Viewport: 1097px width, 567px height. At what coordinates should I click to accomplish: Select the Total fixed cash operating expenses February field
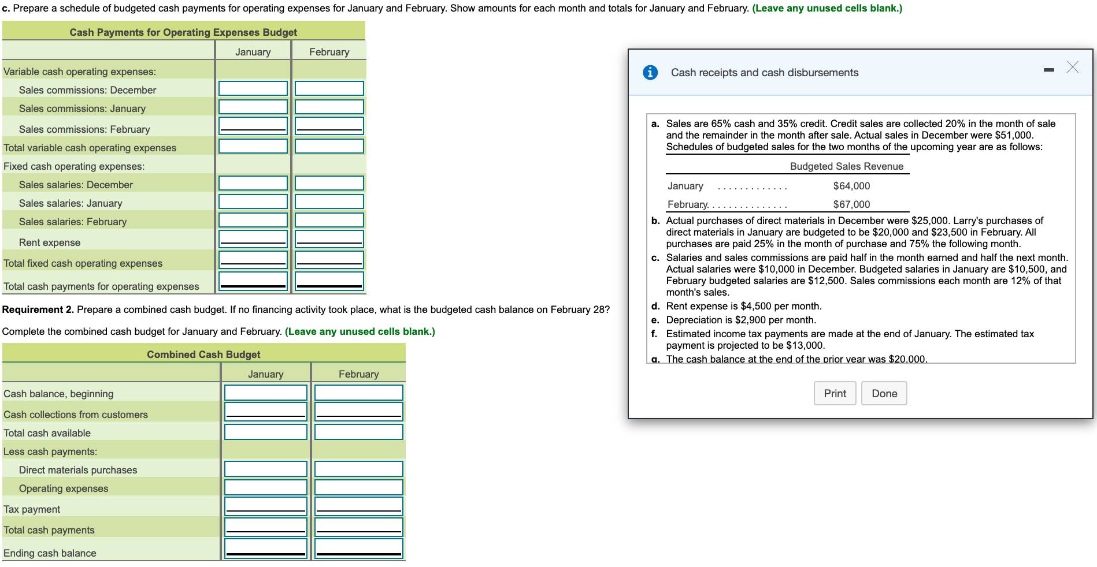(329, 259)
